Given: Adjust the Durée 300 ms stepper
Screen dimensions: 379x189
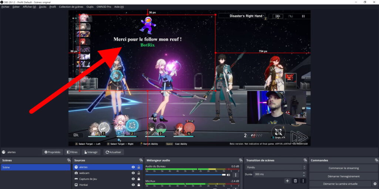Looking at the screenshot, I should [304, 174].
